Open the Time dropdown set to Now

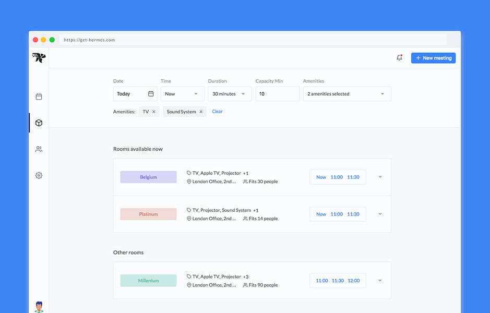coord(183,94)
